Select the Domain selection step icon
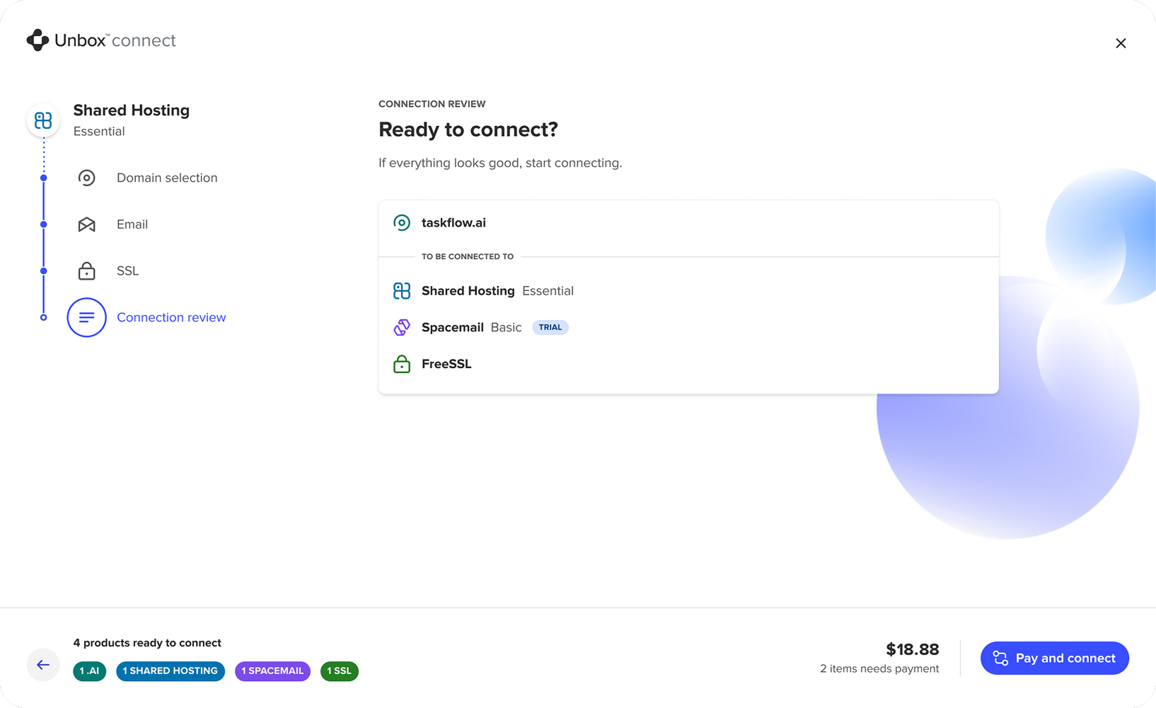Screen dimensions: 1156x708 (x=87, y=178)
